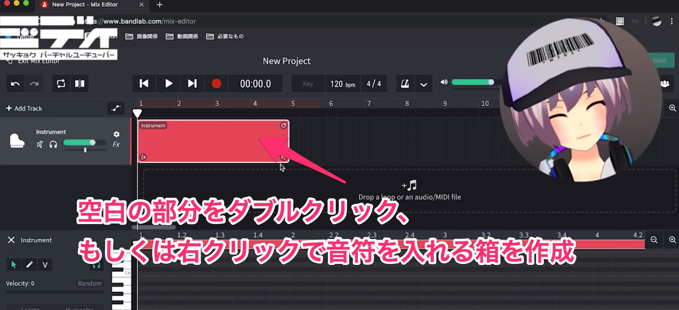Mute the Instrument track
Viewport: 679px width, 310px height.
(40, 144)
